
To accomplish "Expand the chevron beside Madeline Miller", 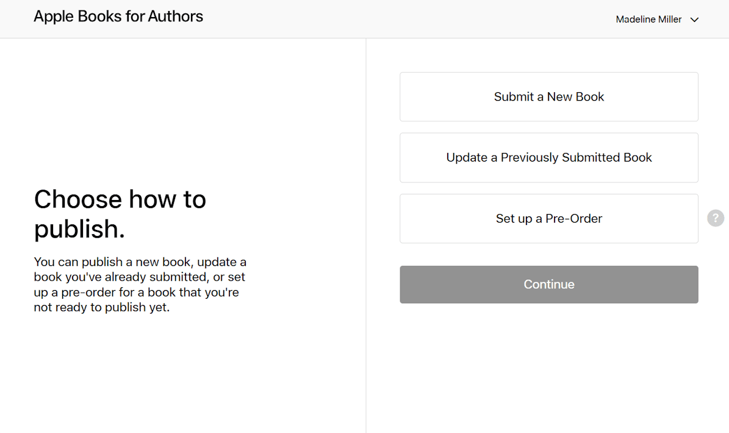I will 694,20.
